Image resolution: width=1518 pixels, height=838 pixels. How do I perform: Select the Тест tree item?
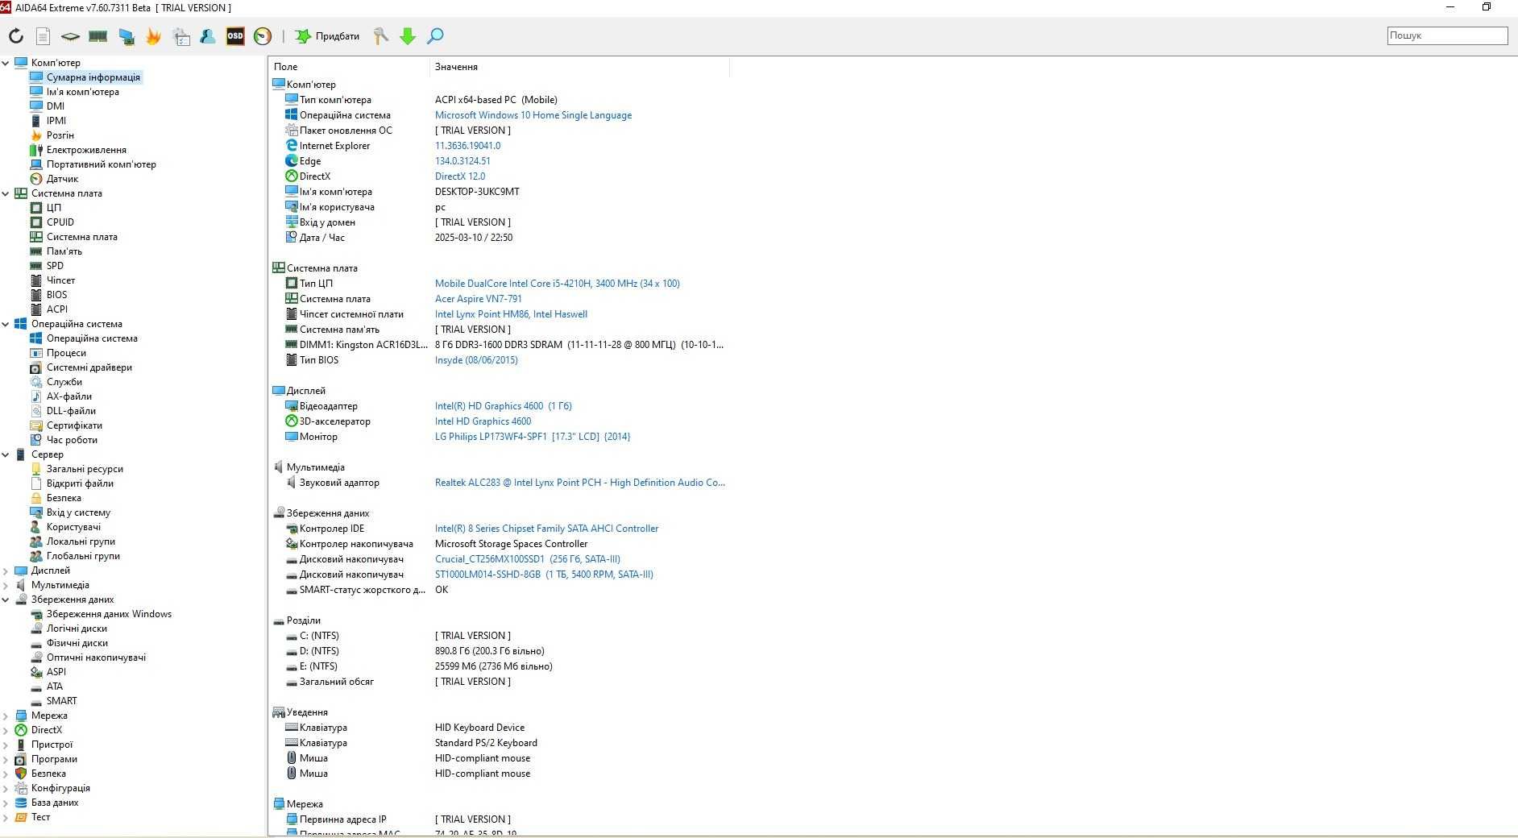click(40, 817)
